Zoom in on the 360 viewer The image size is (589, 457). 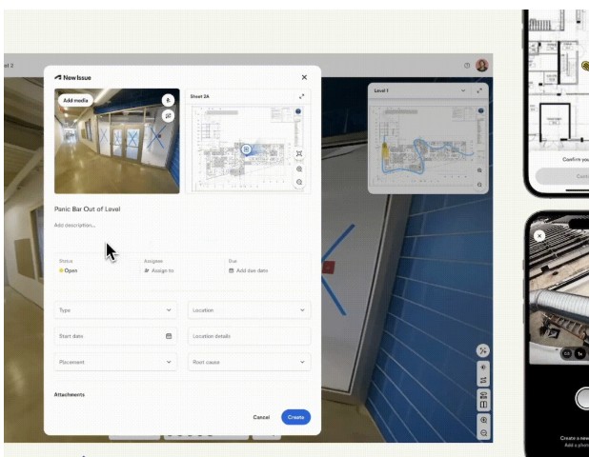[483, 420]
